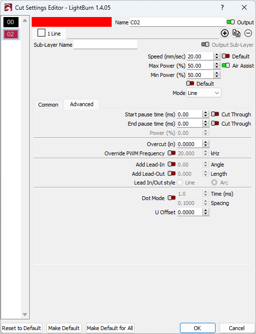The height and width of the screenshot is (334, 256).
Task: Click the help question mark icon
Action: pos(222,7)
